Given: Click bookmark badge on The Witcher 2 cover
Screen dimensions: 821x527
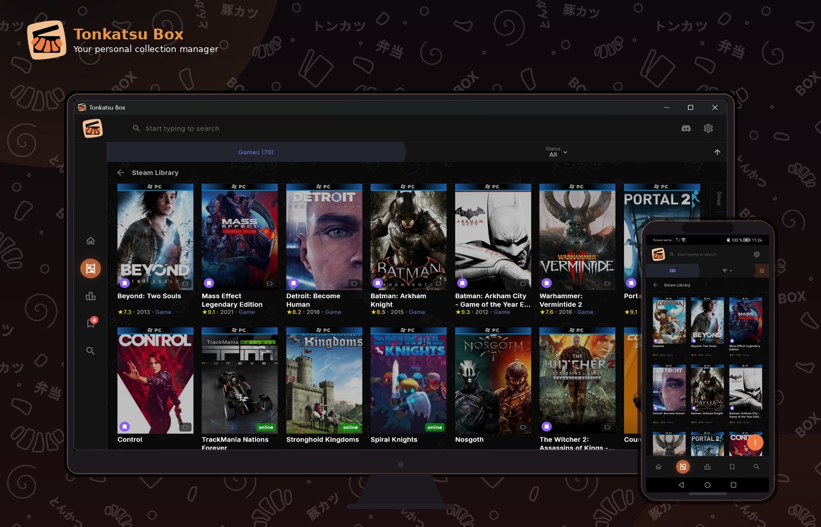Looking at the screenshot, I should (547, 426).
